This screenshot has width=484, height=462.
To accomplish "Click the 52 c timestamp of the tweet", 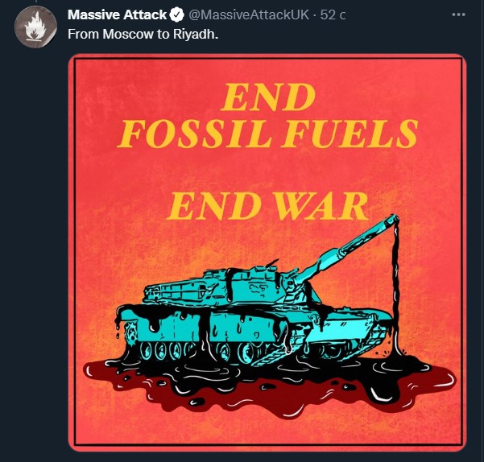I will point(333,14).
